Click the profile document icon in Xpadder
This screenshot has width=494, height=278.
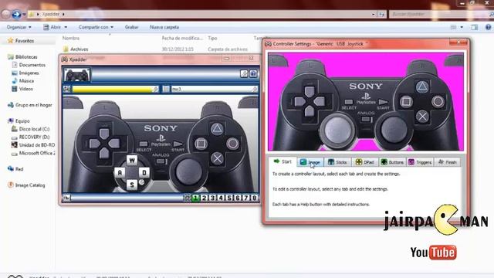166,90
